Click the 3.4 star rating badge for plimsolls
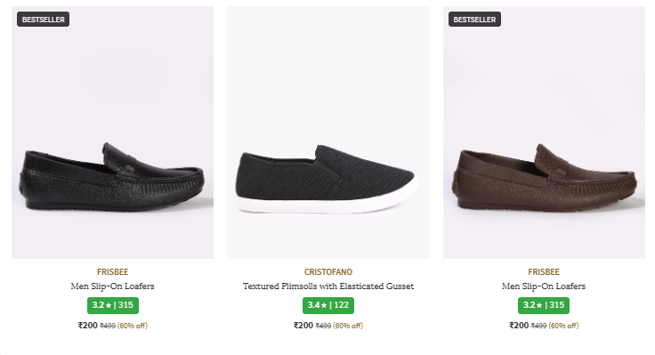This screenshot has height=355, width=655. point(328,305)
